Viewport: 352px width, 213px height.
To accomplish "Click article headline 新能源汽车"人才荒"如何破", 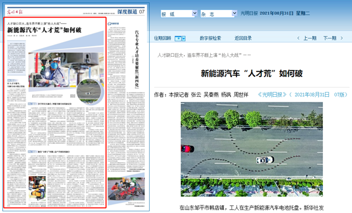I will tap(252, 73).
